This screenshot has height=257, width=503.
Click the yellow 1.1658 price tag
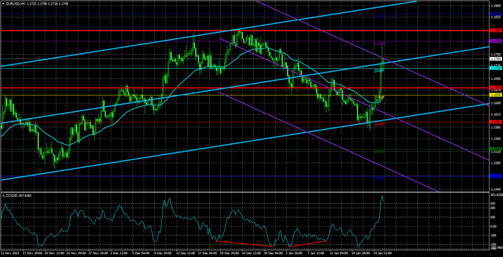coord(495,96)
